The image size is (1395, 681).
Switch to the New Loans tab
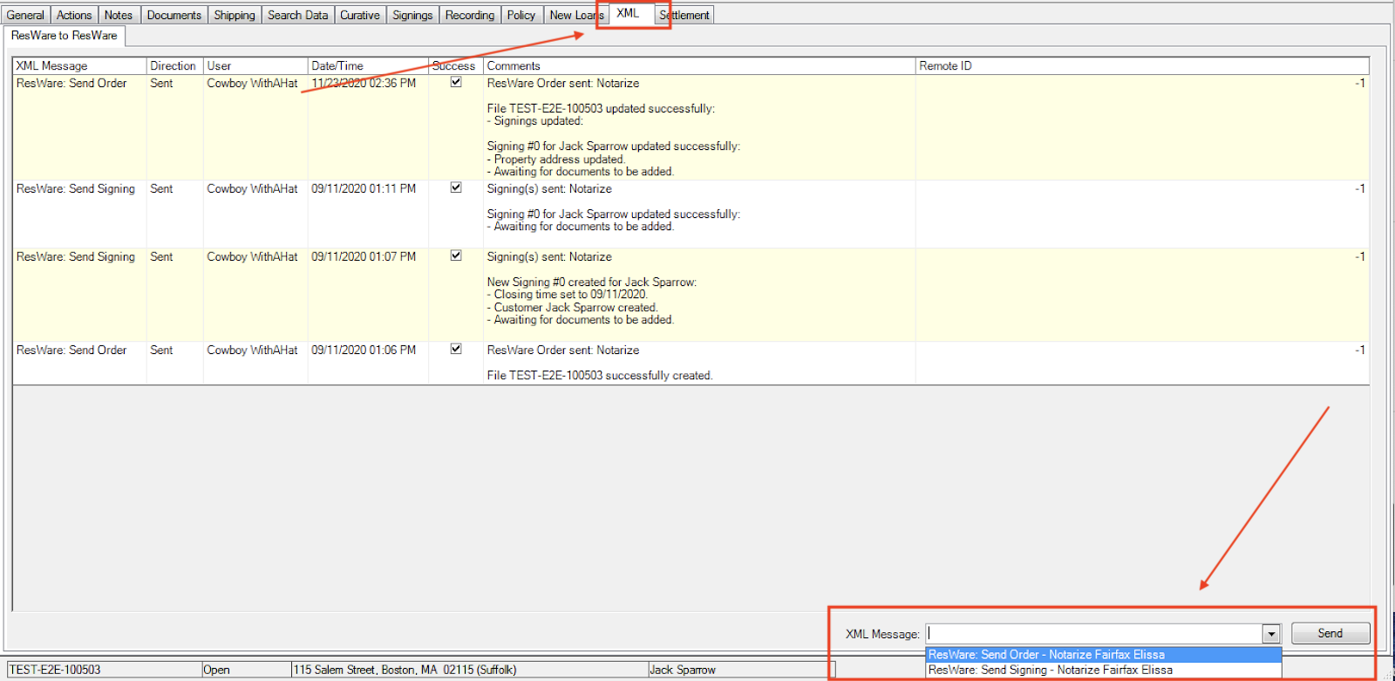576,15
